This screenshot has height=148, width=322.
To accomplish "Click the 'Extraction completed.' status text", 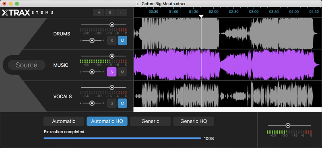I will coord(64,132).
